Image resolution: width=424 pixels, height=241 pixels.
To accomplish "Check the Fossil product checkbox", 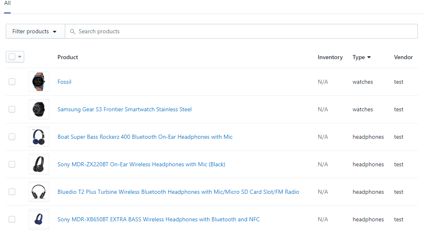I will [12, 82].
